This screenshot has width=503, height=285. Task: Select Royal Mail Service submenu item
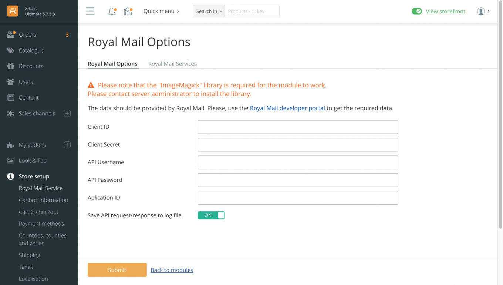click(41, 188)
